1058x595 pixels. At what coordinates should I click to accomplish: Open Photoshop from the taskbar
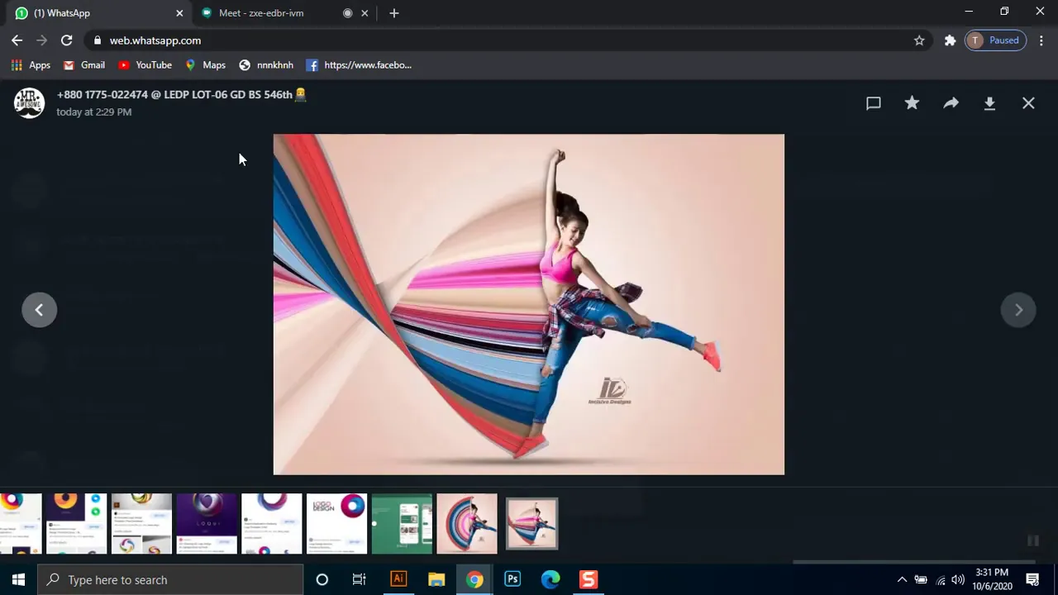[512, 579]
